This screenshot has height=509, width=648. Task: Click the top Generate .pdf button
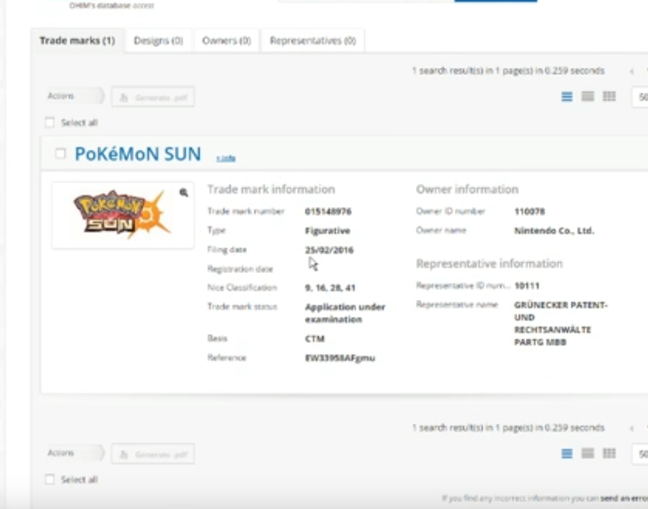point(153,97)
